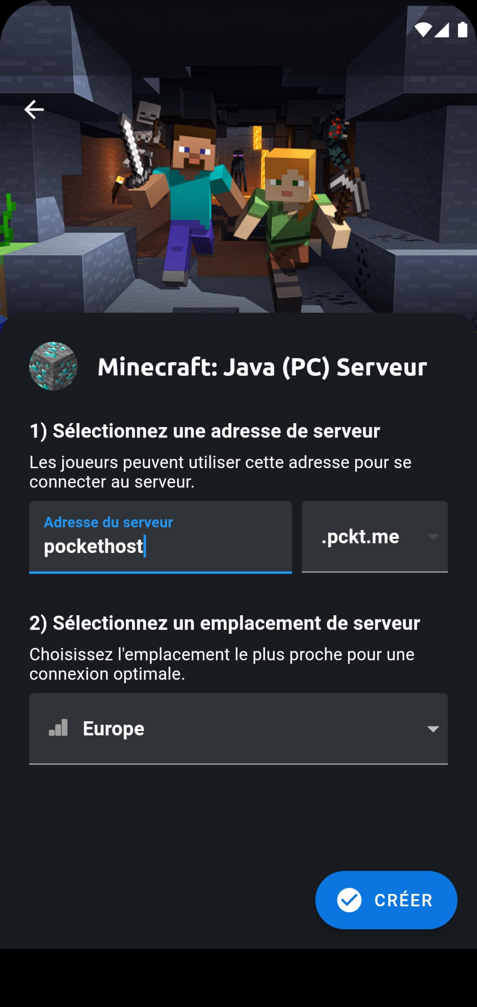Viewport: 477px width, 1007px height.
Task: Tap the back arrow icon
Action: (34, 109)
